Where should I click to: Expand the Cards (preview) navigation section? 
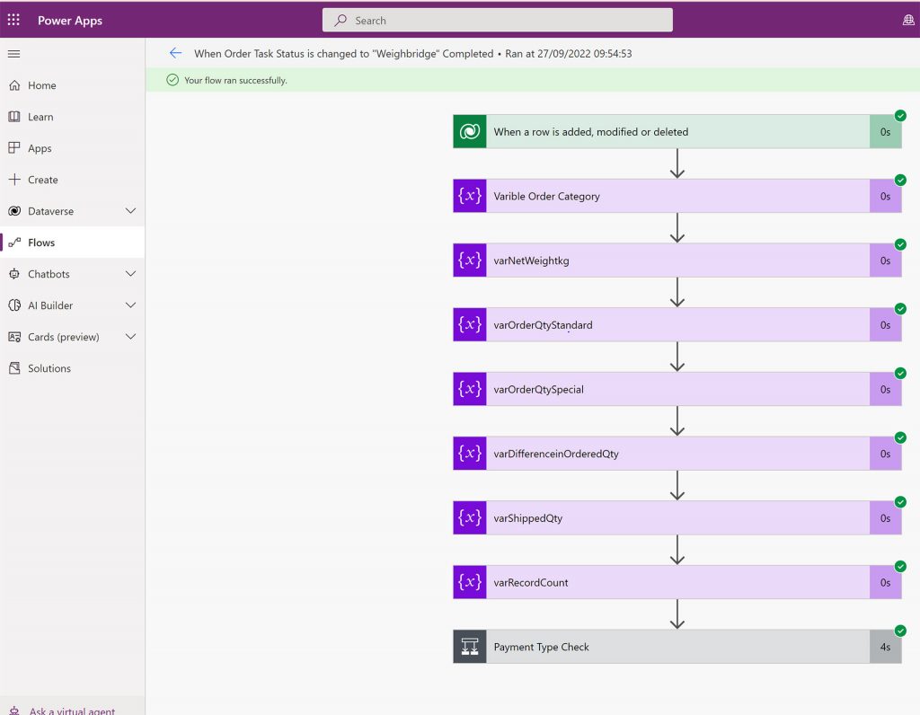[130, 337]
